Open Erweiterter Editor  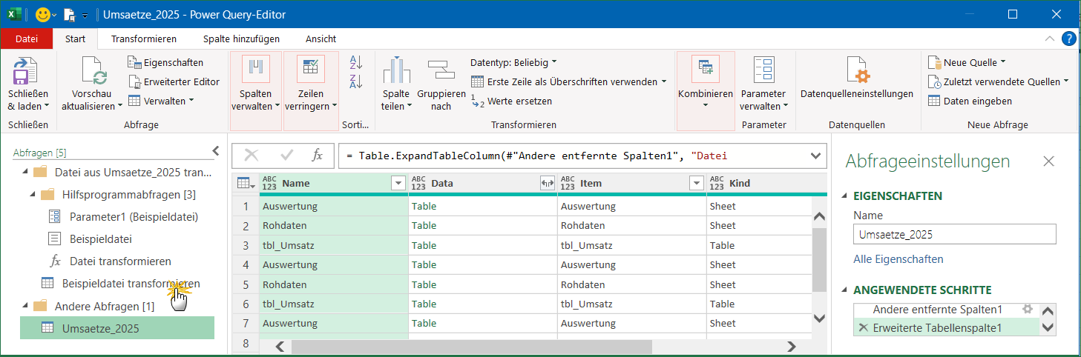[174, 81]
